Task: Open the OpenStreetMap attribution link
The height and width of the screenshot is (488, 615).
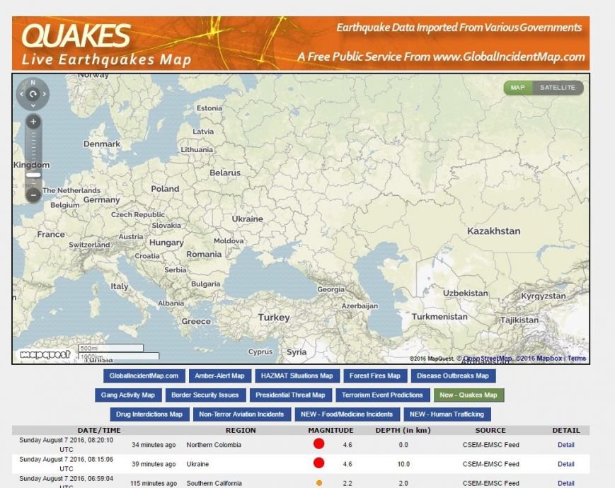Action: point(488,359)
